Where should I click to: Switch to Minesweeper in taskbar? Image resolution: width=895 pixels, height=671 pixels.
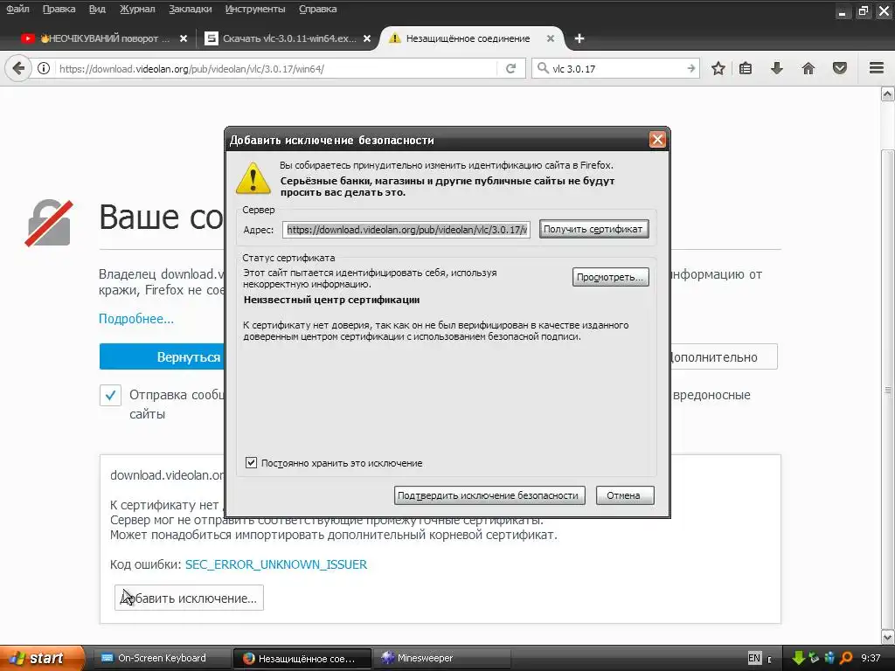click(x=442, y=658)
